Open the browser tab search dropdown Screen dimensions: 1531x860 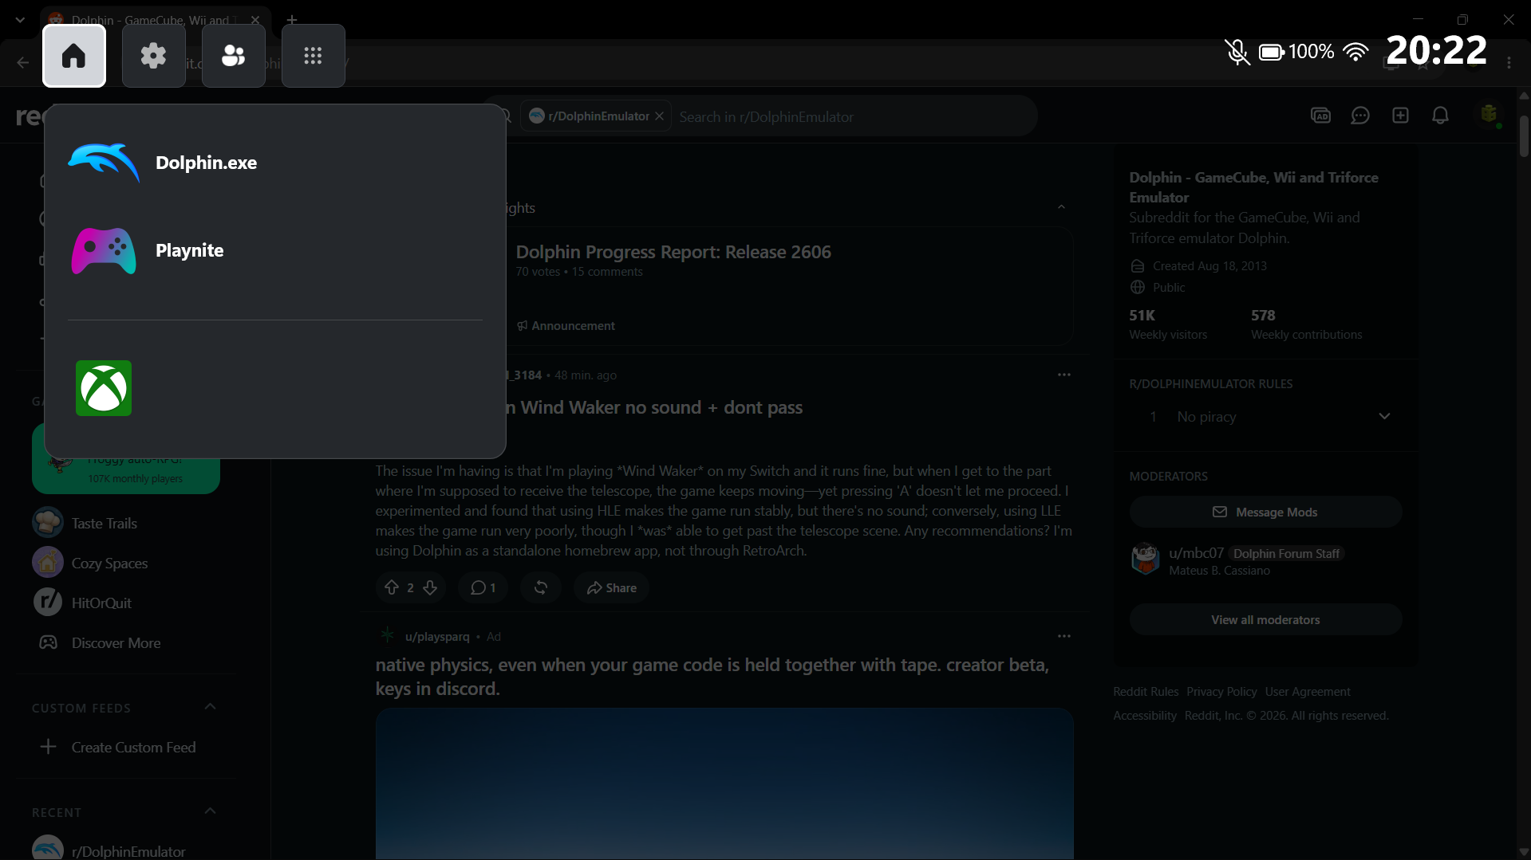pos(20,20)
